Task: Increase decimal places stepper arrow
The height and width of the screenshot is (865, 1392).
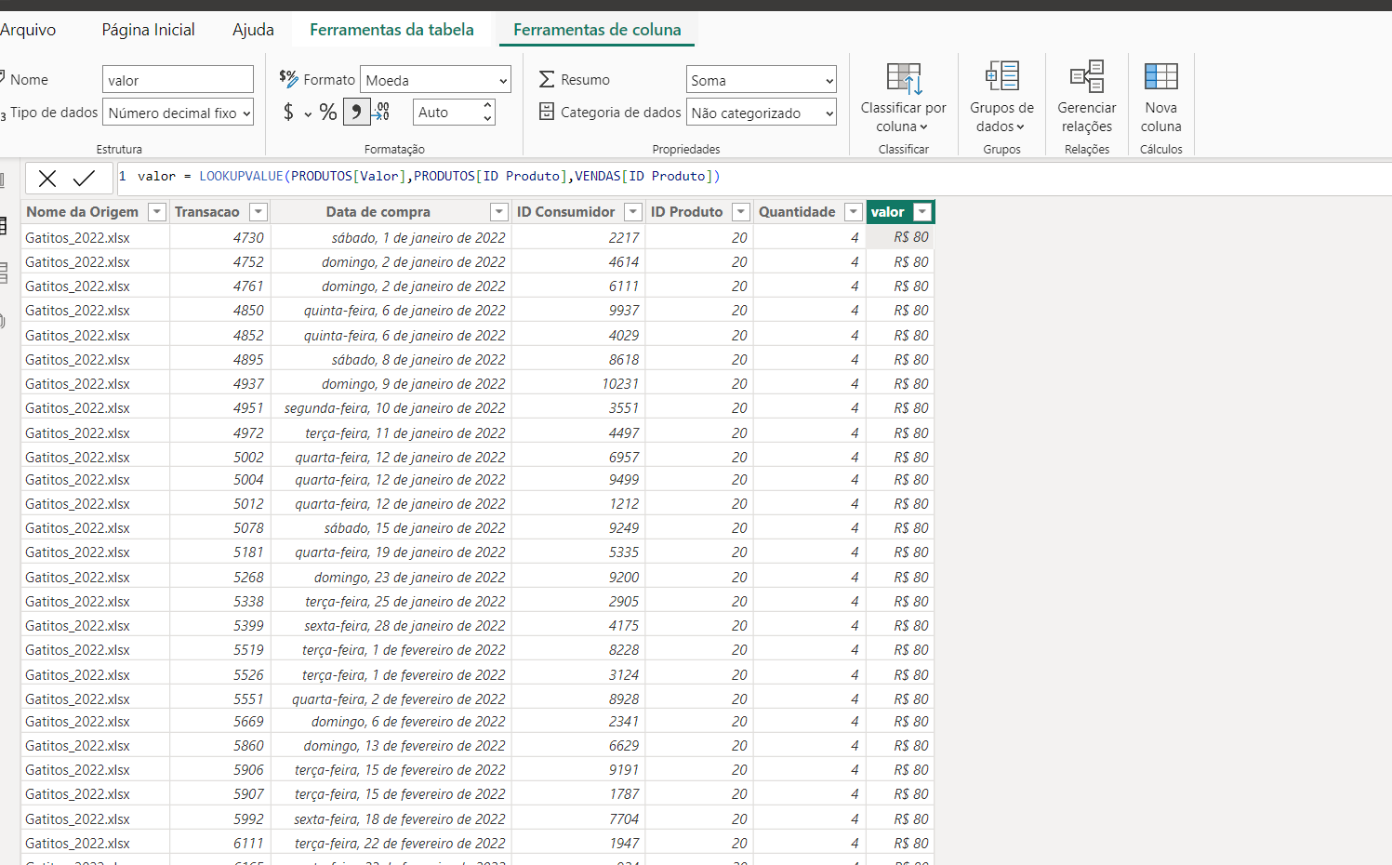Action: coord(487,106)
